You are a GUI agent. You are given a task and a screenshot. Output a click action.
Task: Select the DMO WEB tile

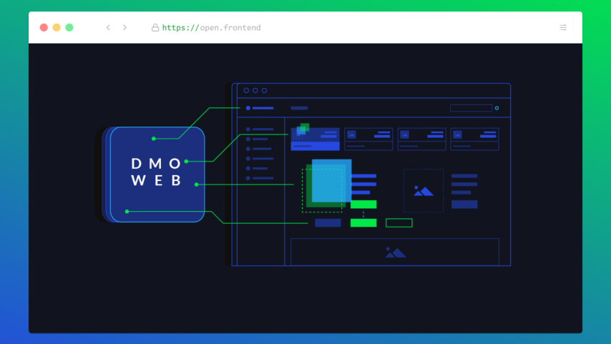click(157, 173)
